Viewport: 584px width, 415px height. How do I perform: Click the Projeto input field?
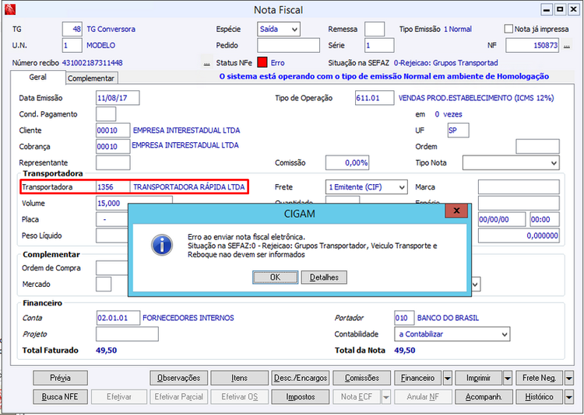click(x=127, y=334)
